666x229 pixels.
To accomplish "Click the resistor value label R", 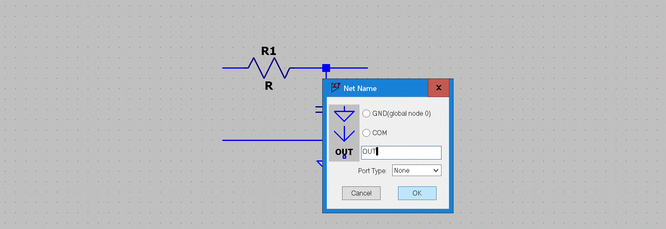I will (269, 86).
